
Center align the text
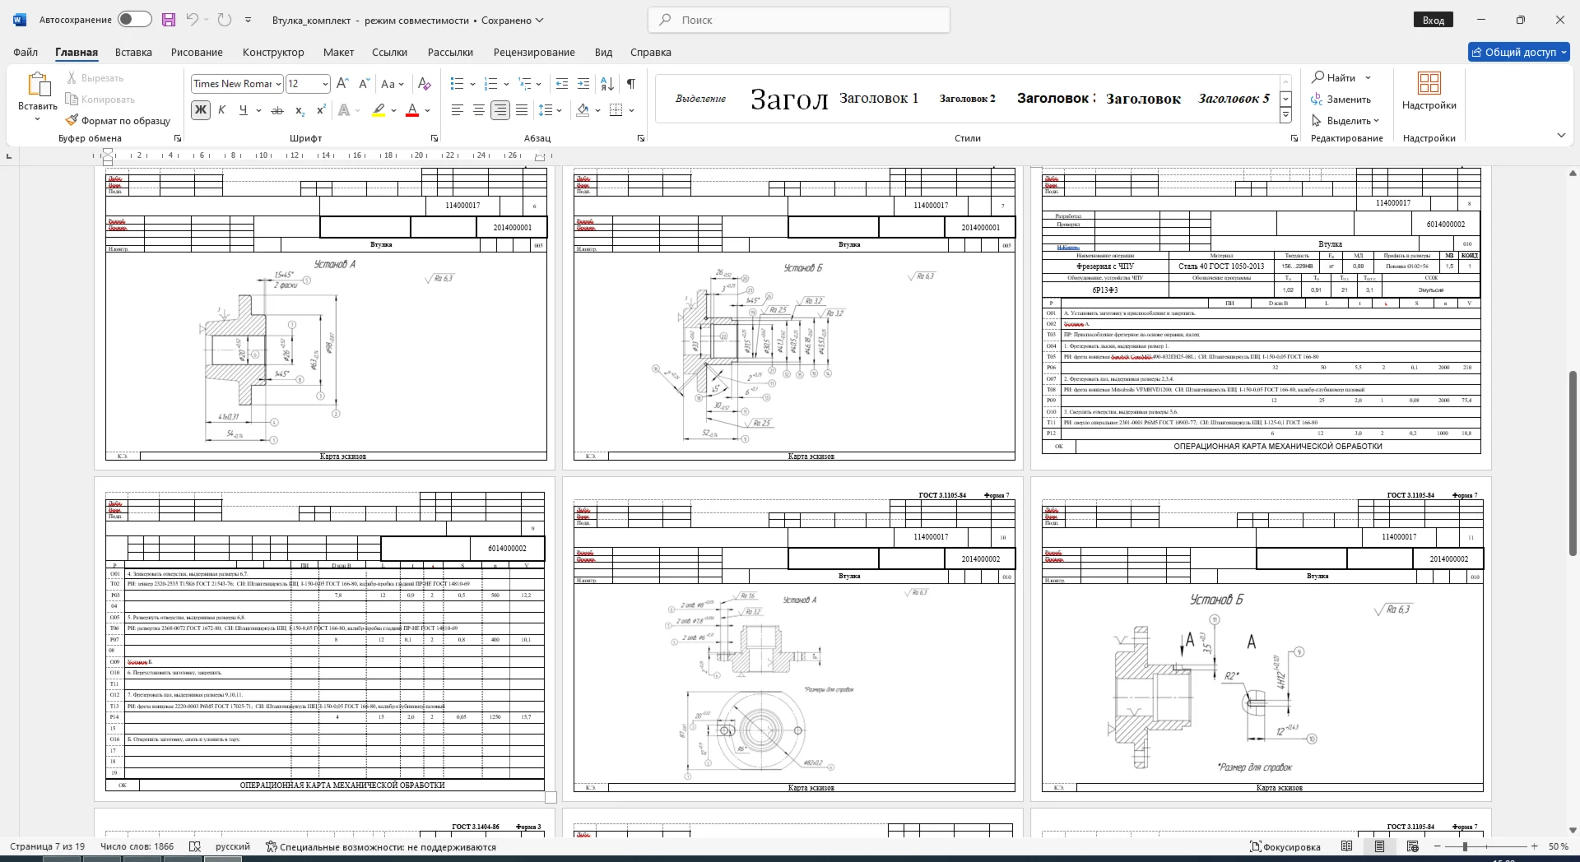click(x=479, y=110)
